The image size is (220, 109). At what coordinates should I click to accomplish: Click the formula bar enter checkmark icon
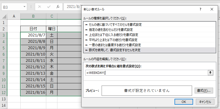pyautogui.click(x=49, y=7)
